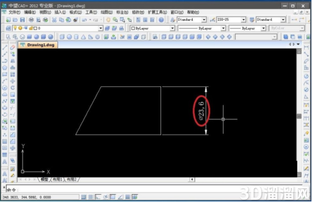Click the Open file folder icon
Screen dimensions: 312x202
click(15, 20)
